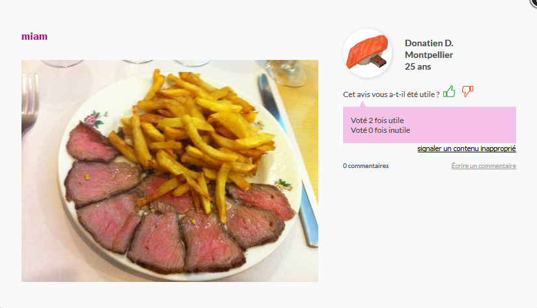Click the 'signaler un contenu inapproprié' link
The width and height of the screenshot is (537, 308).
[467, 148]
